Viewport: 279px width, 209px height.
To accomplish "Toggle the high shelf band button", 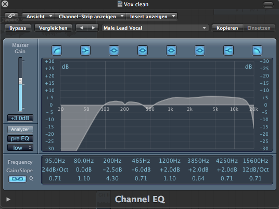I will click(229, 50).
